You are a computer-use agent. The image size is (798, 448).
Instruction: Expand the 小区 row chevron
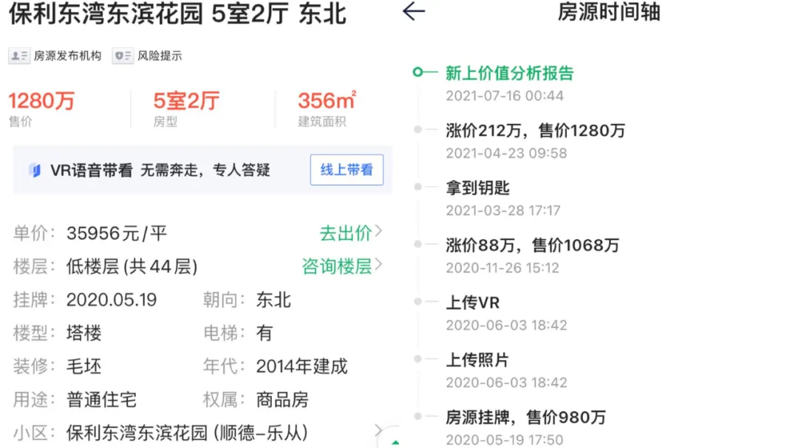pyautogui.click(x=378, y=431)
